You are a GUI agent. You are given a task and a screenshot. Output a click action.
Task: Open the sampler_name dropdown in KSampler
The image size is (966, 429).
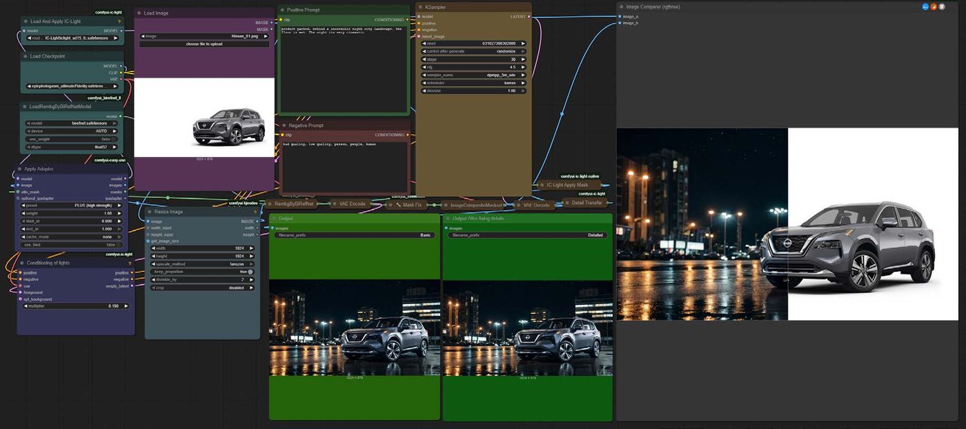(473, 74)
